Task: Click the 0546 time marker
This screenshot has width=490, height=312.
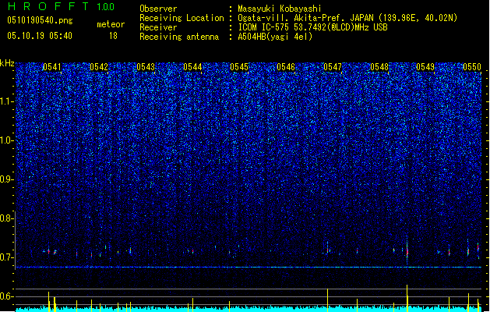Action: 286,67
